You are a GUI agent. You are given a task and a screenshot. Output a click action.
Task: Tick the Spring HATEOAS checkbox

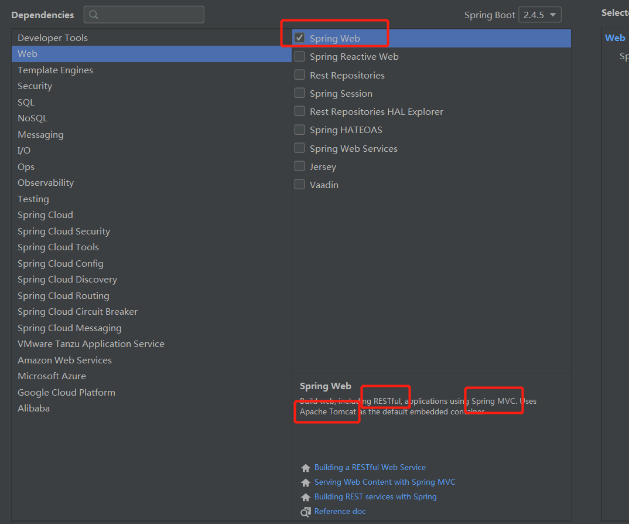coord(300,130)
